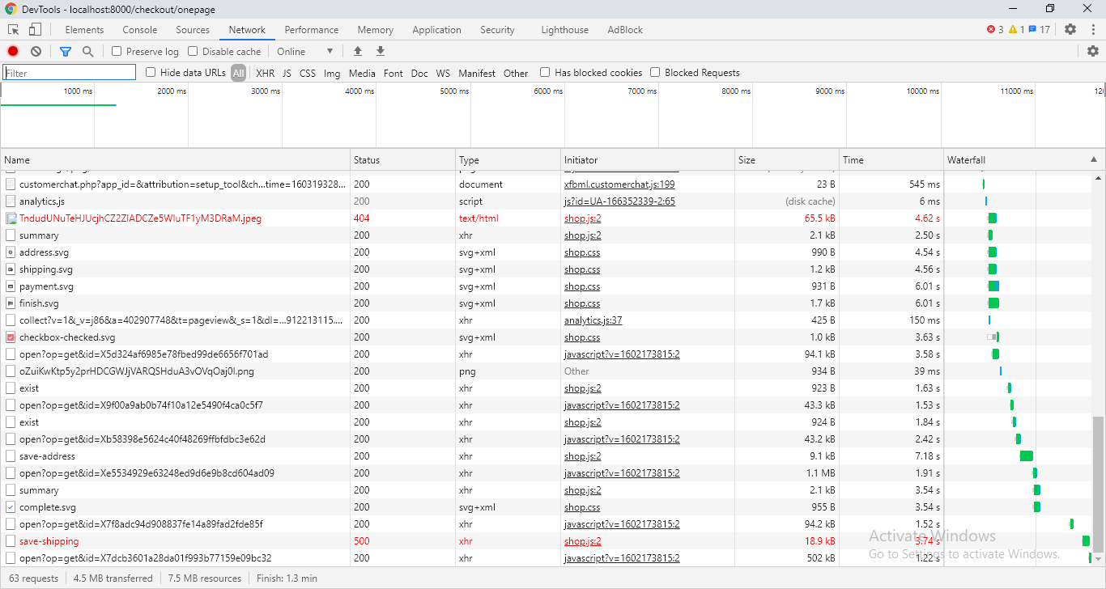The width and height of the screenshot is (1106, 589).
Task: Sort requests by Status column header
Action: pyautogui.click(x=403, y=159)
